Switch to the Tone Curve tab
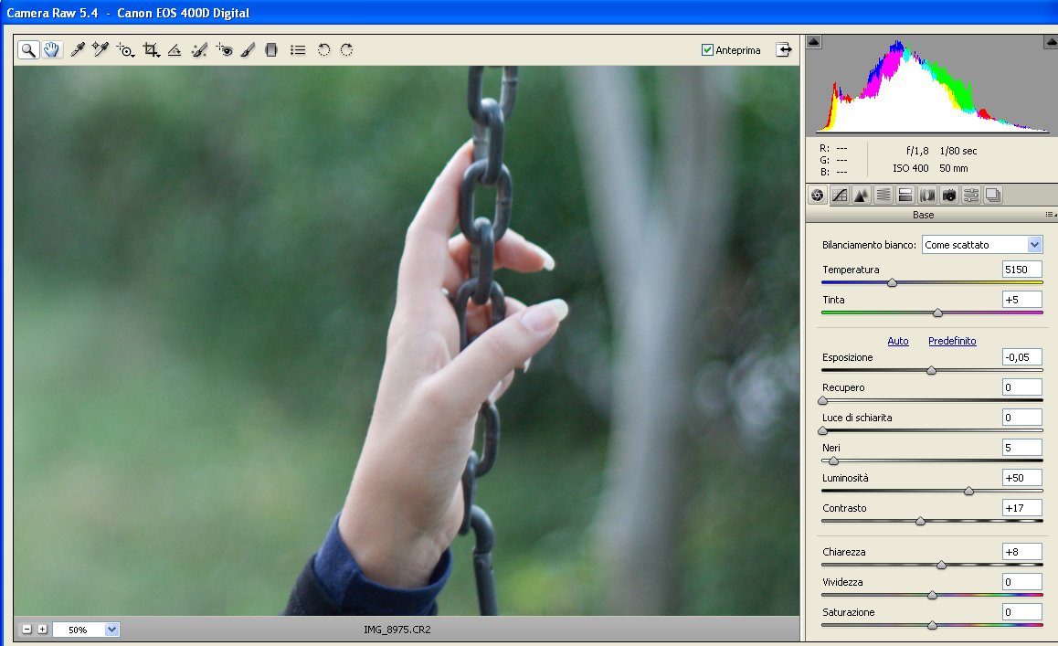 (839, 195)
